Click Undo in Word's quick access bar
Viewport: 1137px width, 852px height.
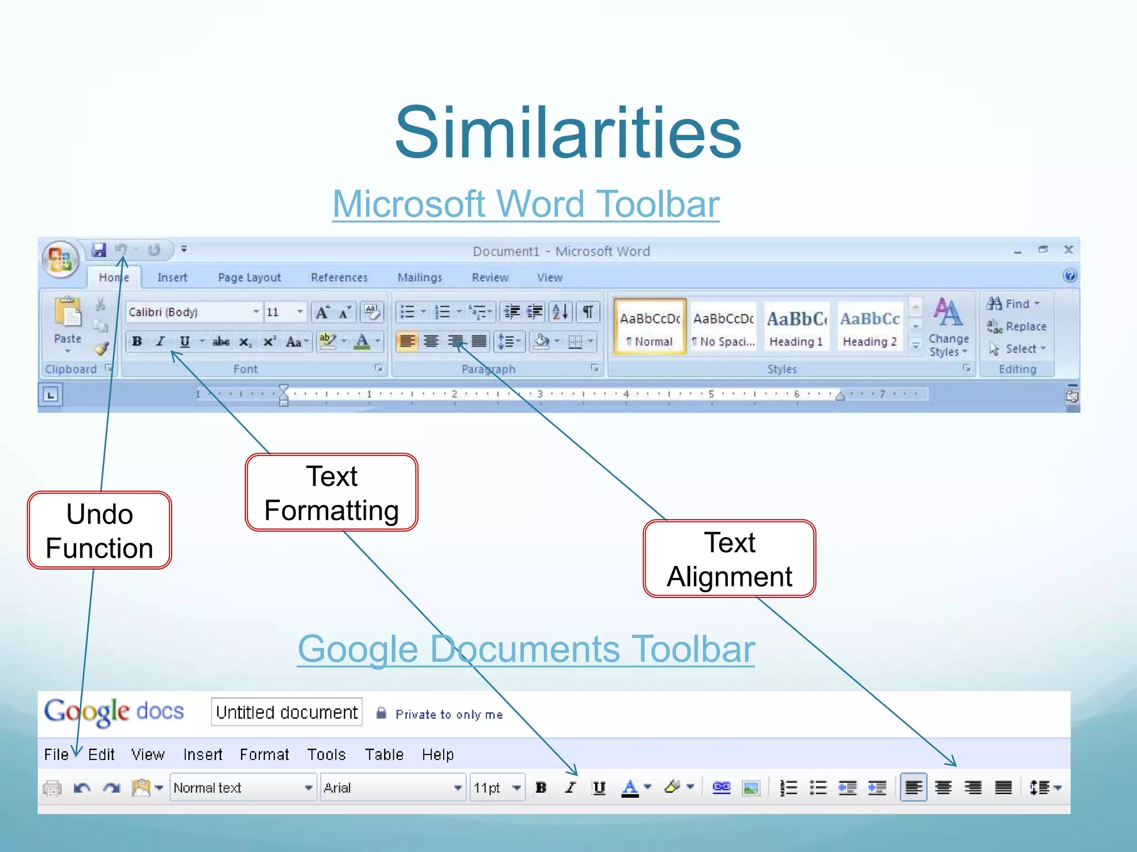coord(121,250)
